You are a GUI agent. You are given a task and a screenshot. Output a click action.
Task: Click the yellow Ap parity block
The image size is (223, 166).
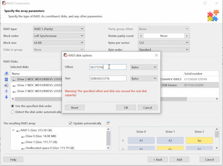point(199,140)
